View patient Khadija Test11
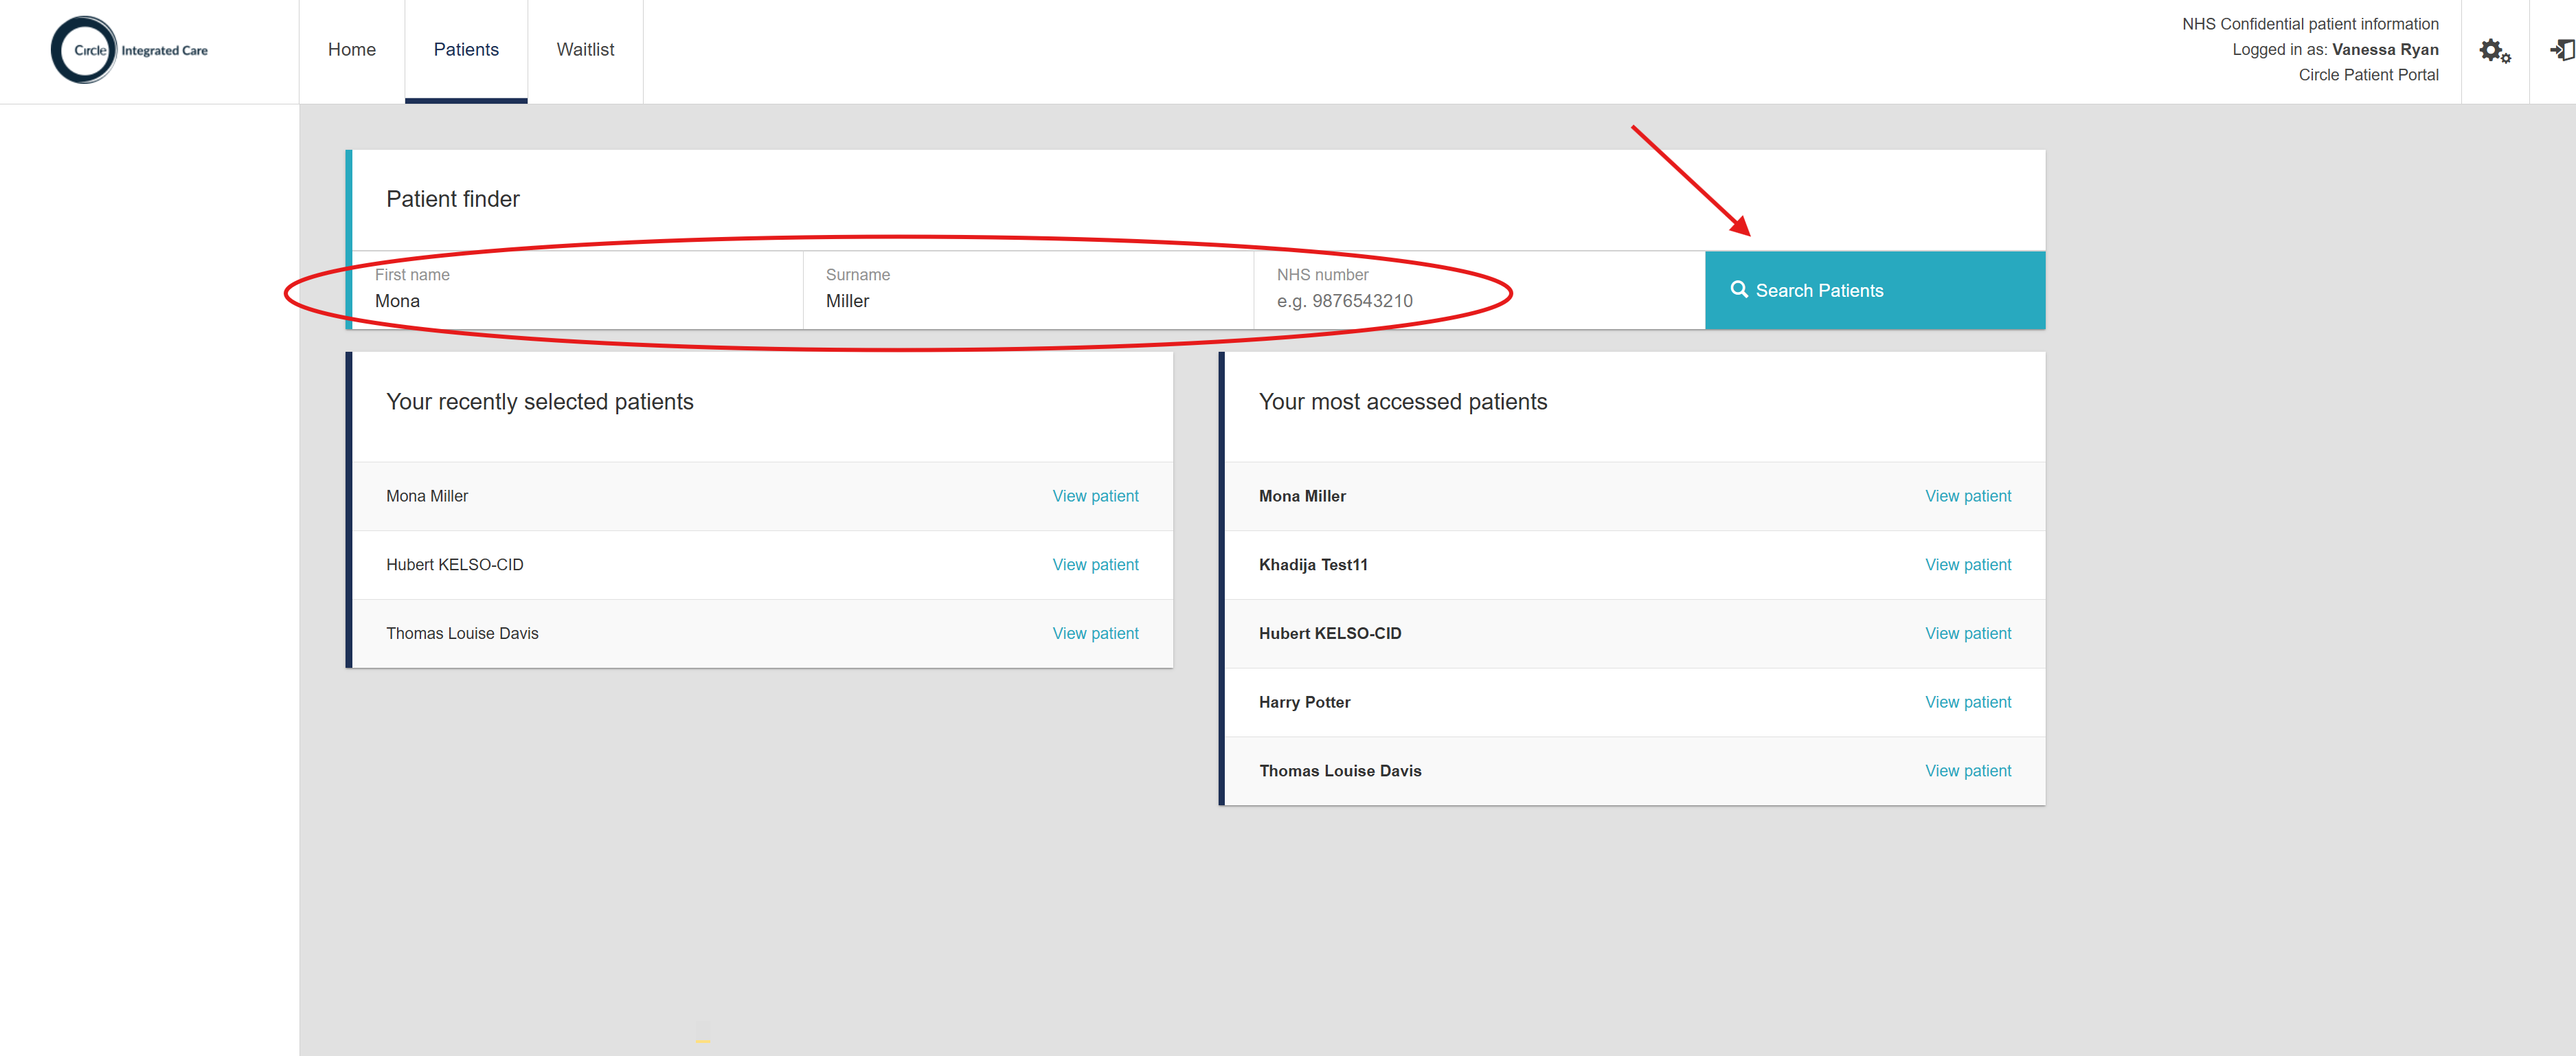Viewport: 2576px width, 1056px height. point(1967,565)
